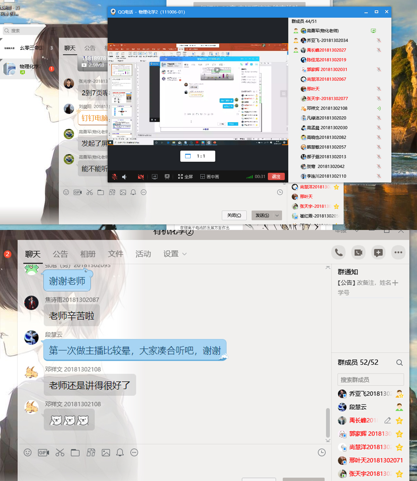
Task: Open emoji picker in 物理化学2 chat toolbar
Action: coord(66,192)
